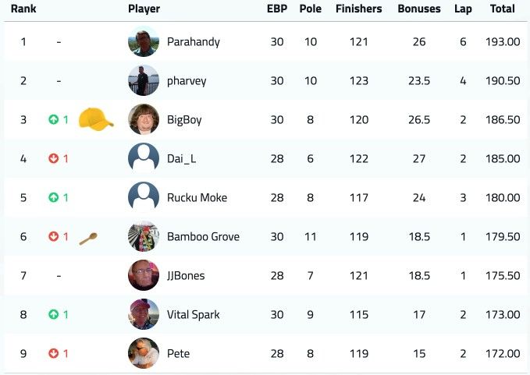This screenshot has width=530, height=375.
Task: Click the Rank column header
Action: coord(23,9)
